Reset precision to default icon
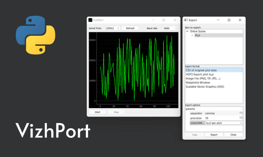This screenshot has height=157, width=263. tap(241, 118)
